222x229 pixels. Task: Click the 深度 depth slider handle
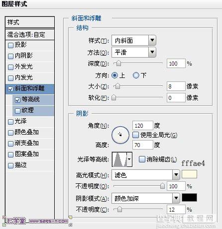click(x=118, y=64)
